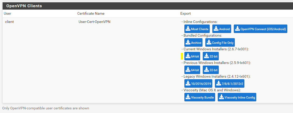Get previous 2.5.9 64-bit Windows installer
293x113 pixels.
pos(192,70)
